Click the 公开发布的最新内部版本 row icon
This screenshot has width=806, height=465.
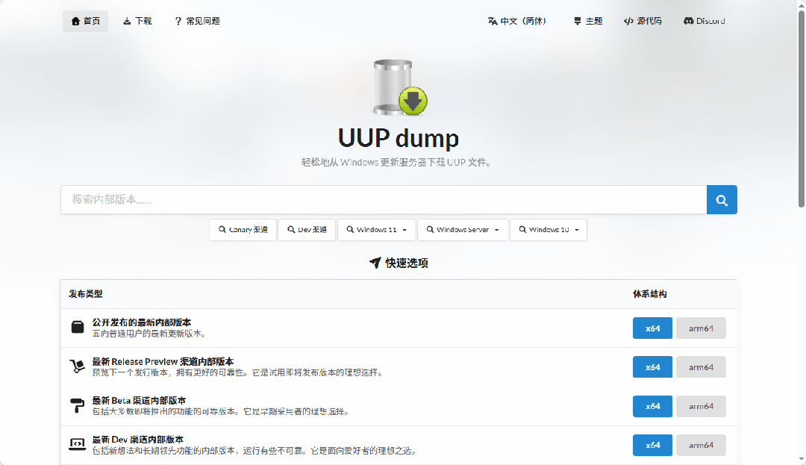point(77,328)
